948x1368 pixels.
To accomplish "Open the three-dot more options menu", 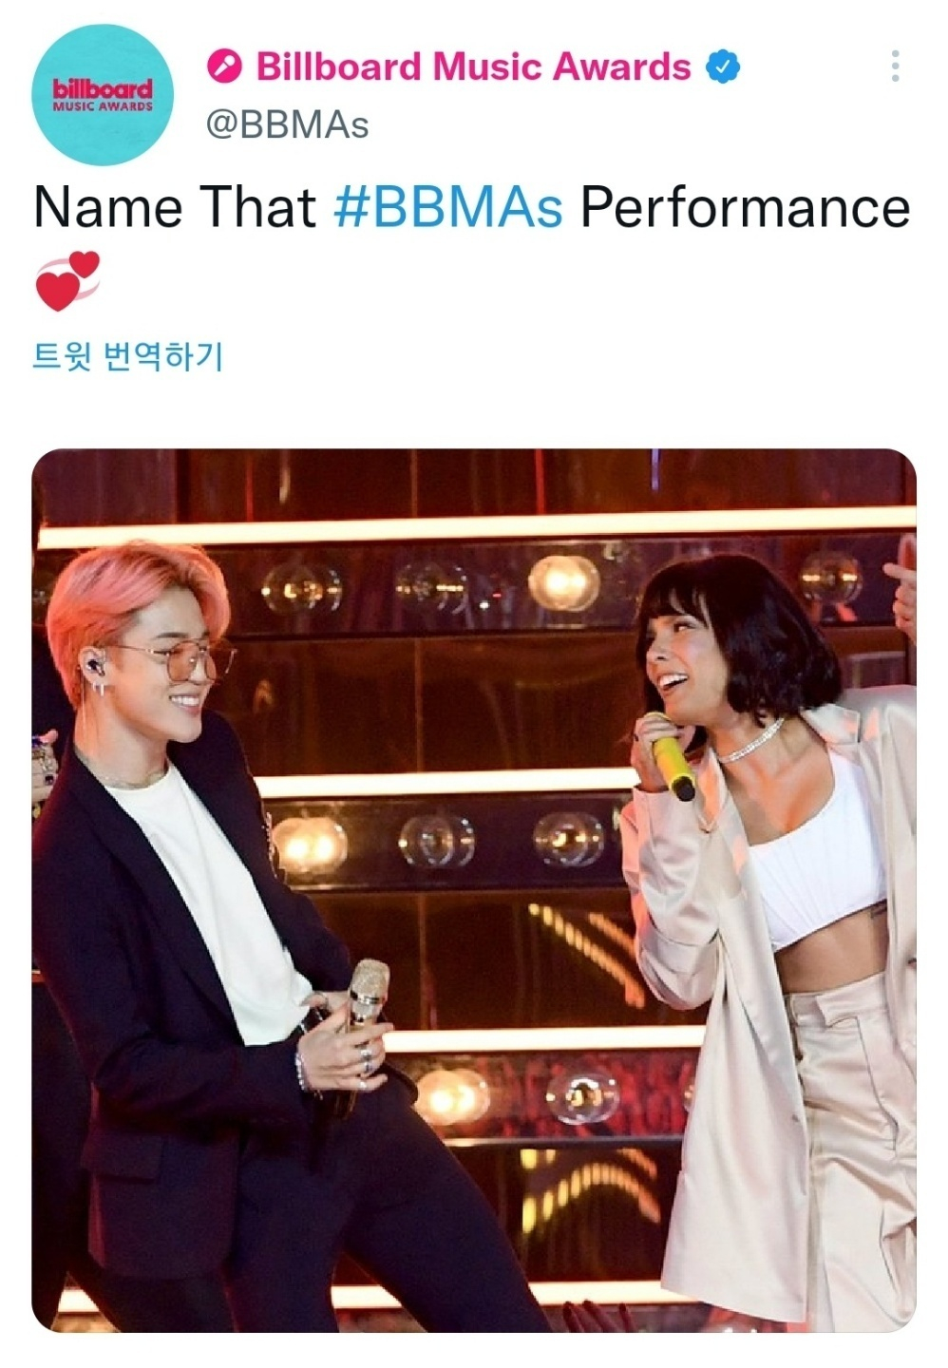I will click(894, 66).
